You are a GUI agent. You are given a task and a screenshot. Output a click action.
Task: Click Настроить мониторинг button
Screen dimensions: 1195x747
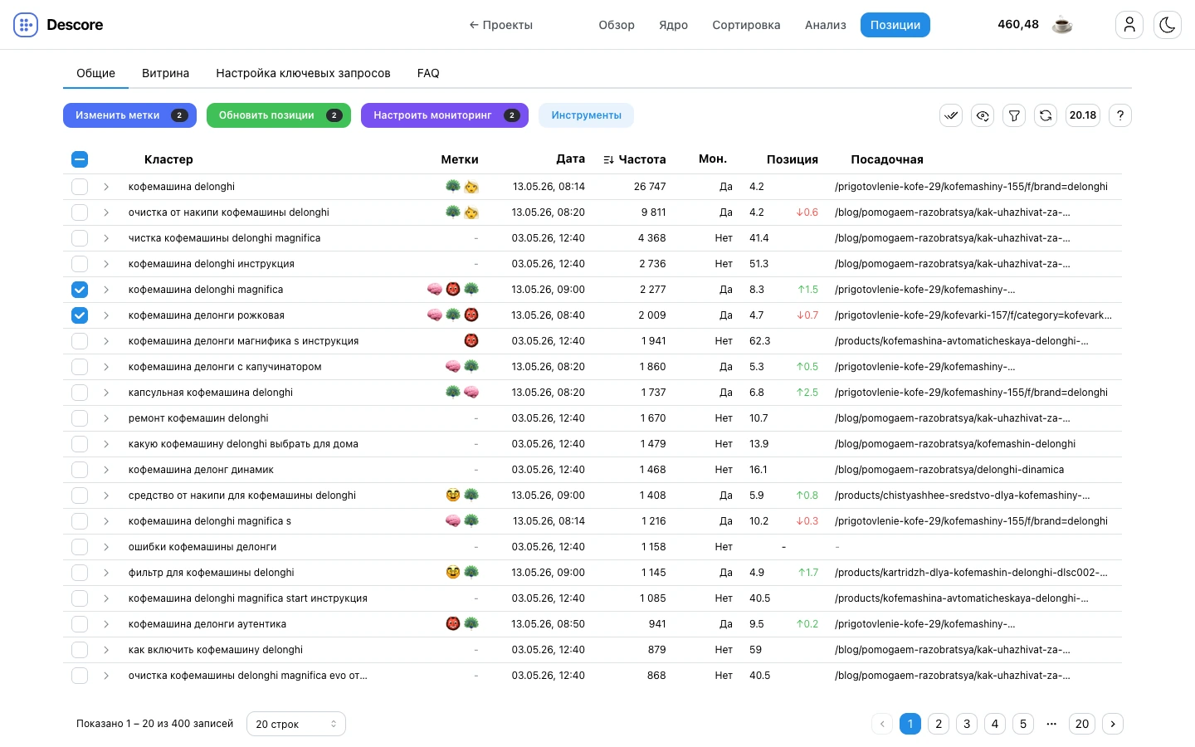tap(445, 115)
